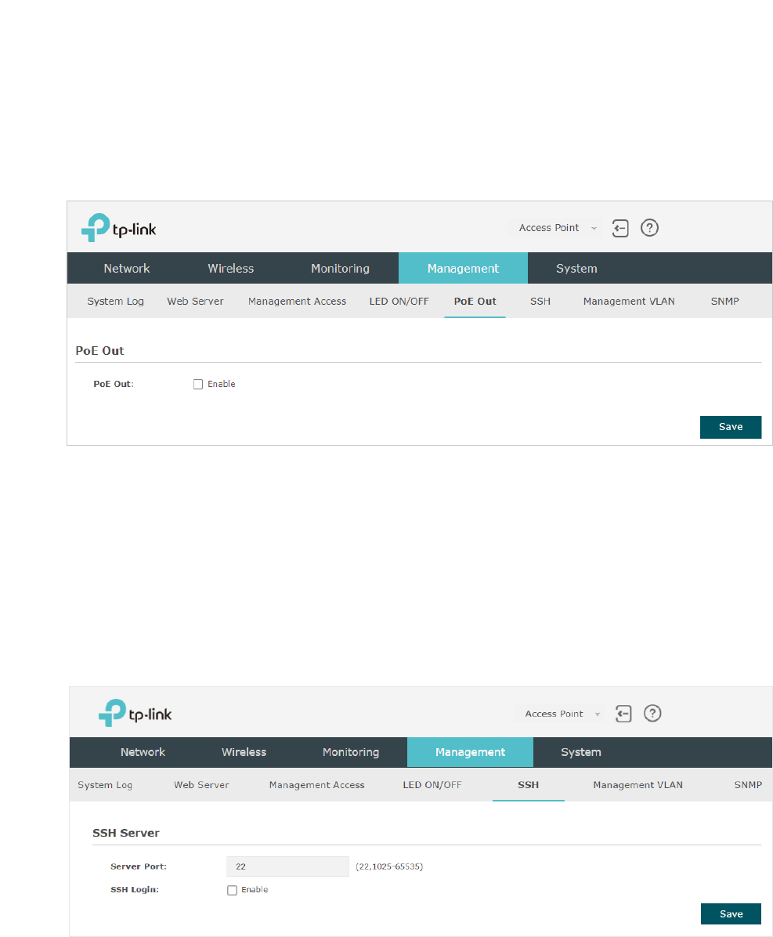
Task: Open the System menu in the SSH panel
Action: click(x=580, y=752)
